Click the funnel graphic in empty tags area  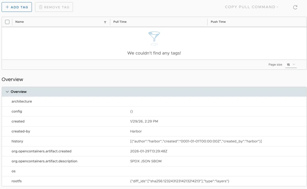(x=154, y=37)
